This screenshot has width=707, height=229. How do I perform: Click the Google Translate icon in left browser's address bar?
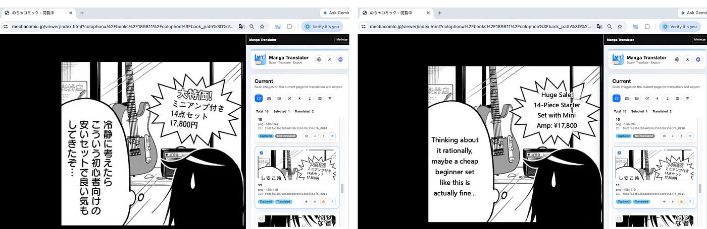pyautogui.click(x=241, y=27)
